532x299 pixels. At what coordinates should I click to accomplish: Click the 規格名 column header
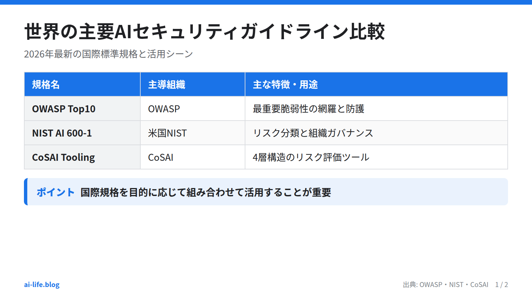[x=82, y=84]
